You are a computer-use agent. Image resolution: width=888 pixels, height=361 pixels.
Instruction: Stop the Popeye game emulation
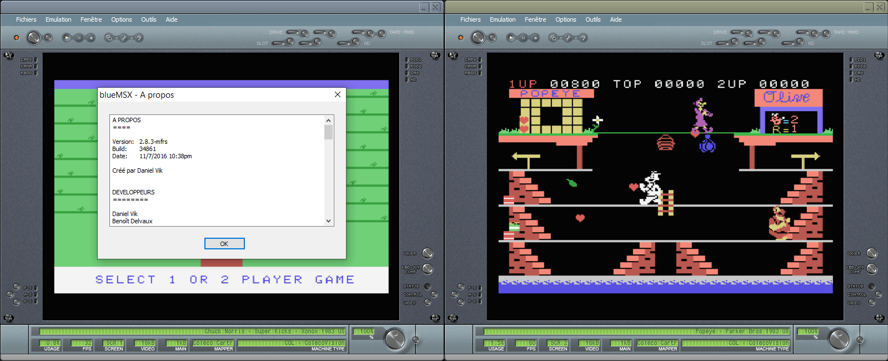535,38
